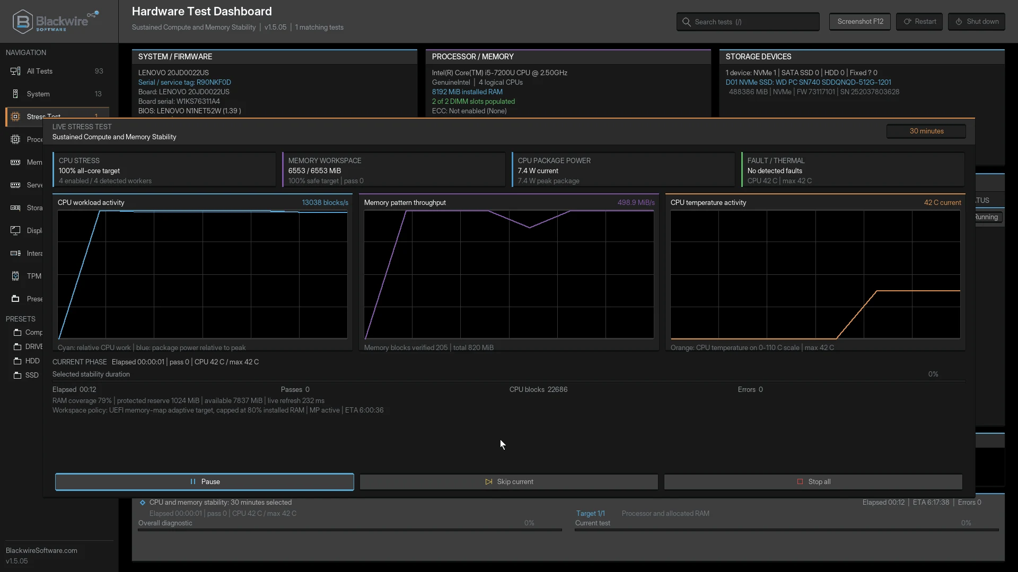This screenshot has height=572, width=1018.
Task: Click the Memory pattern throughput graph
Action: (509, 274)
